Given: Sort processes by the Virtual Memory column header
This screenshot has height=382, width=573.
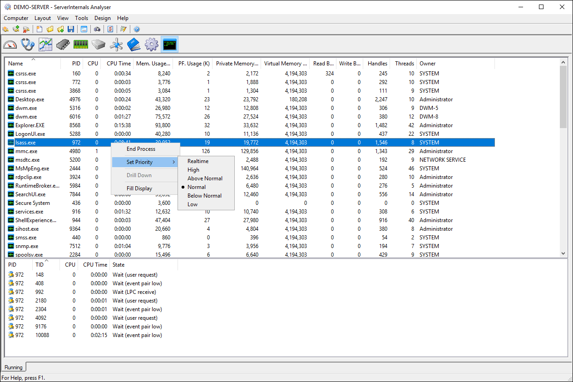Looking at the screenshot, I should click(x=285, y=64).
